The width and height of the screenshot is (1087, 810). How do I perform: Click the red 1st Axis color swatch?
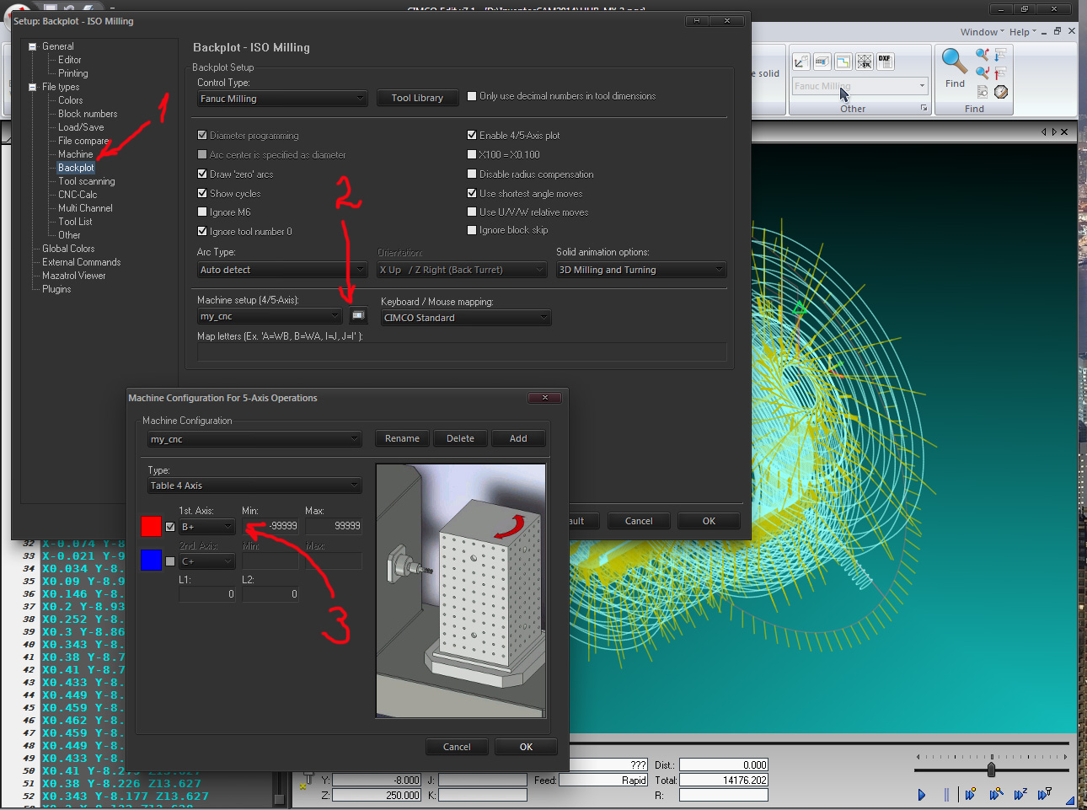pos(151,526)
